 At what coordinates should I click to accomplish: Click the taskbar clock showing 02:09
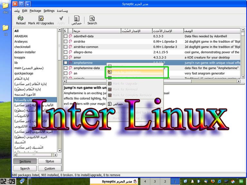(8, 181)
